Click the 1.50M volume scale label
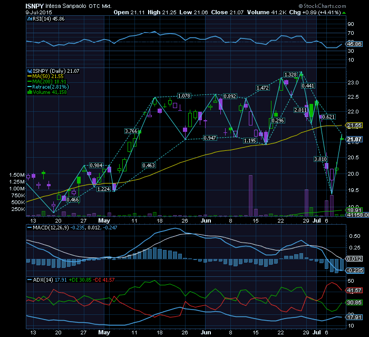This screenshot has height=337, width=369. (x=17, y=175)
